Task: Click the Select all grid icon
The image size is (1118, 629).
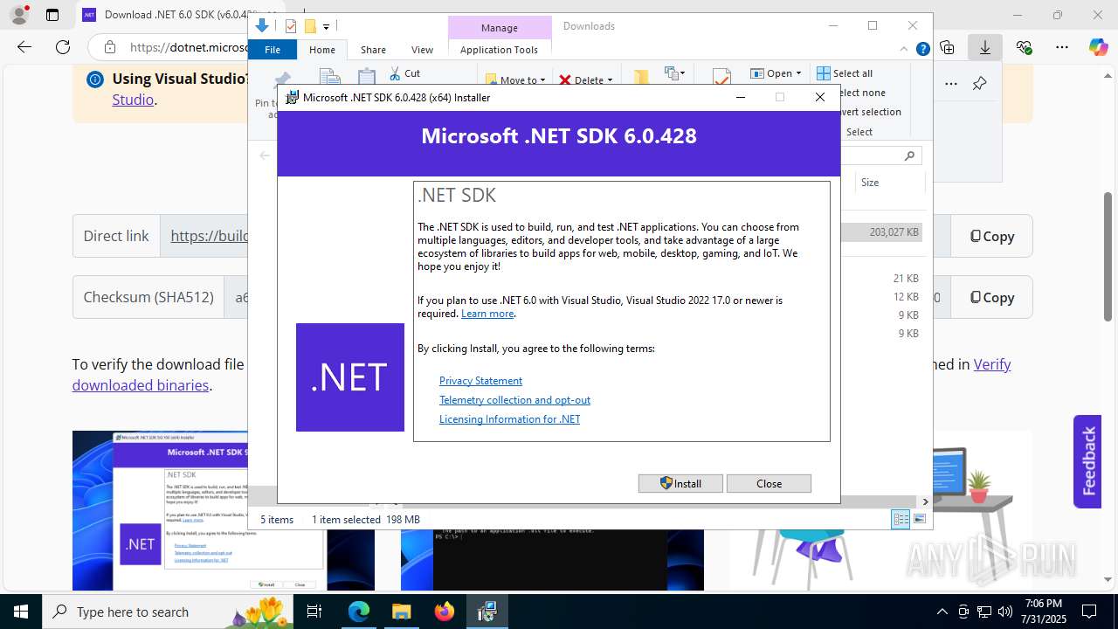Action: 823,73
